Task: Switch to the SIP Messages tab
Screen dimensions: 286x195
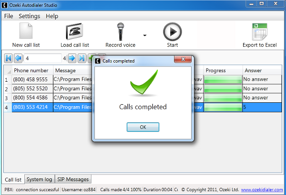Action: coord(73,180)
